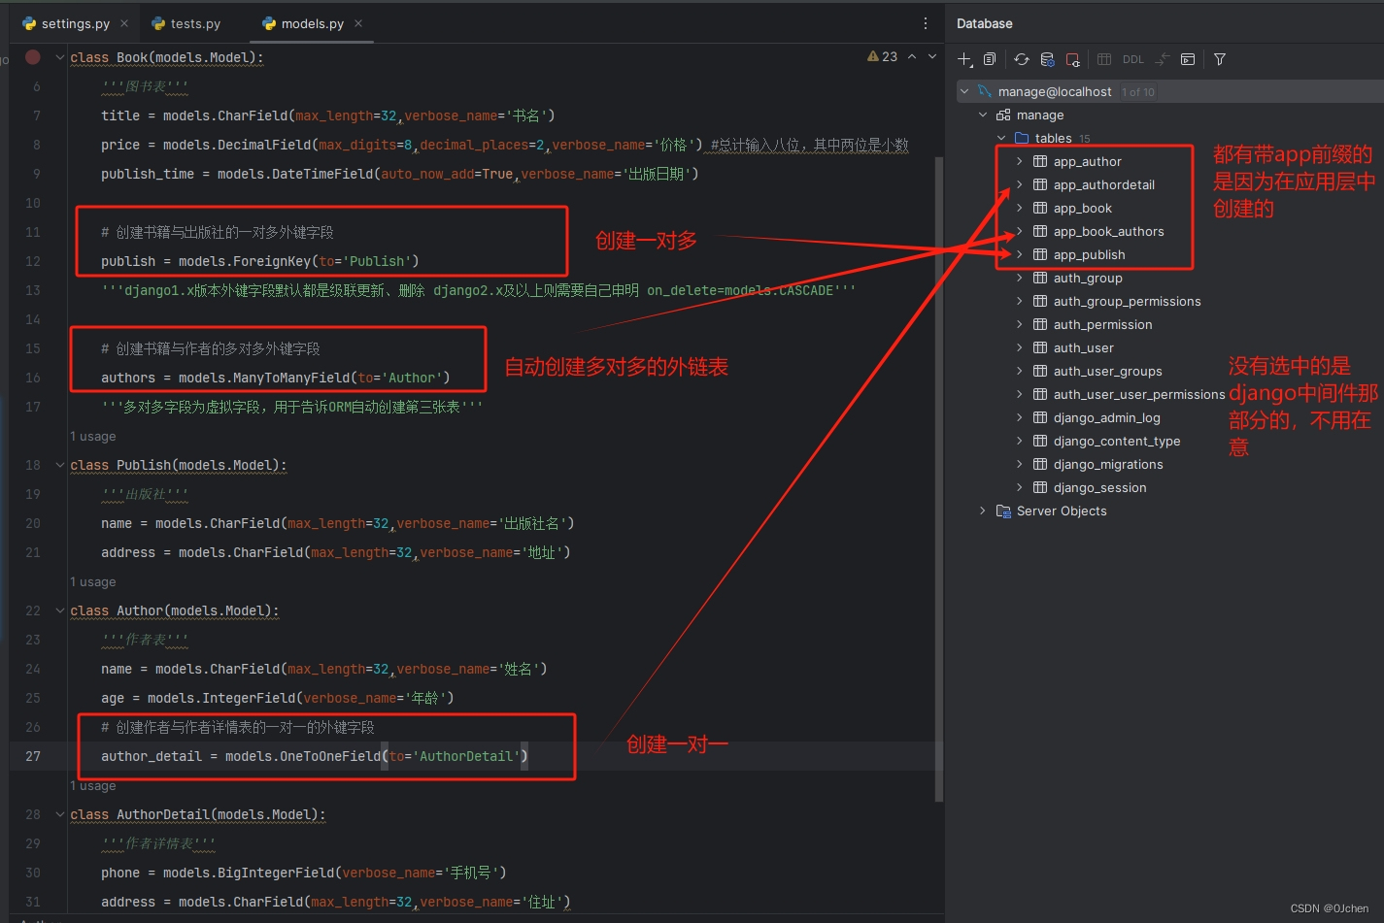Click the editor vertical scrollbar
The width and height of the screenshot is (1384, 923).
click(x=938, y=478)
